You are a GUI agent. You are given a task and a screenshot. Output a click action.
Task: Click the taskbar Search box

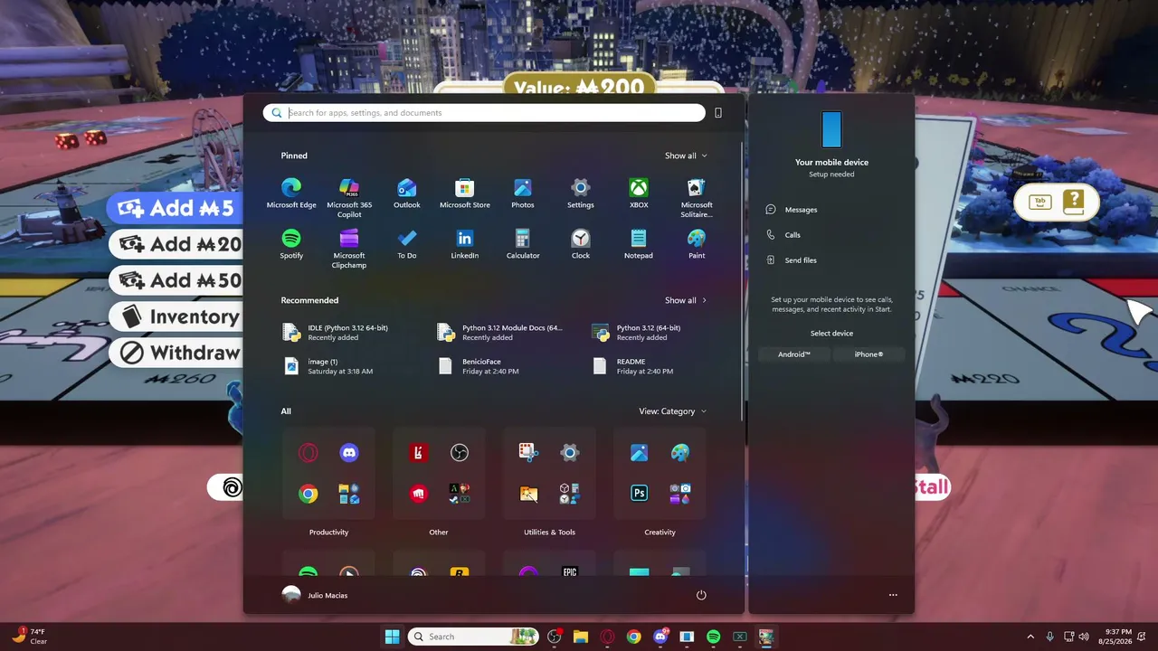(473, 637)
